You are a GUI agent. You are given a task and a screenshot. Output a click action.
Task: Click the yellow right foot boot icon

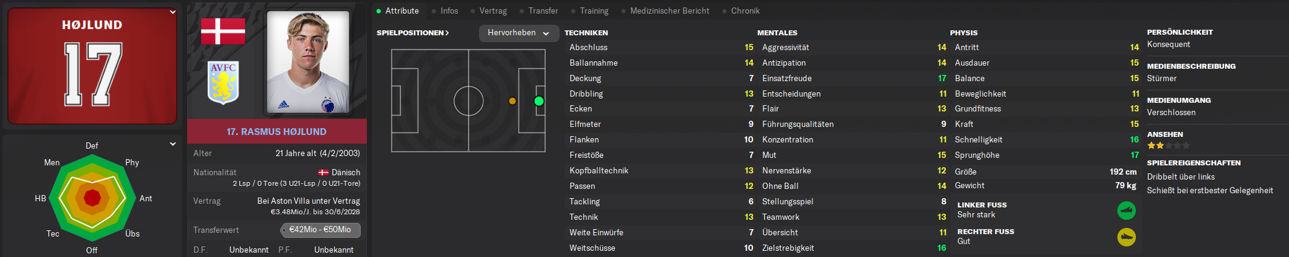coord(1126,237)
